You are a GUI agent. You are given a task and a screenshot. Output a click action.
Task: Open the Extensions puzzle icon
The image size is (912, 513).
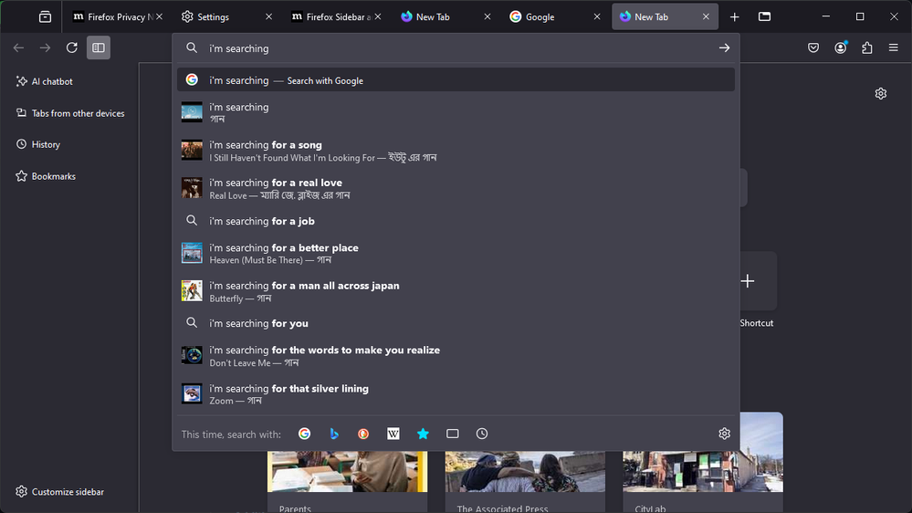[x=867, y=47]
